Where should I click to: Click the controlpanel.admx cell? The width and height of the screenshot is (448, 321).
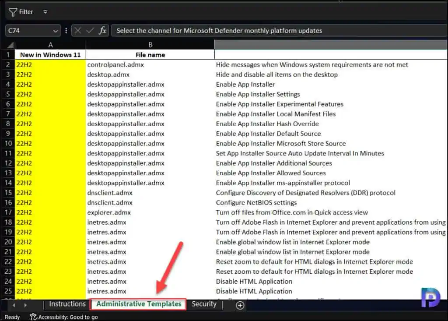(x=150, y=65)
